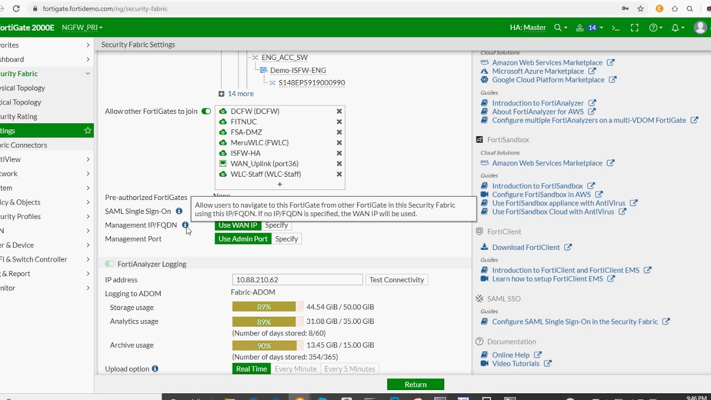
Task: Click the Storage usage 89% bar
Action: click(268, 307)
